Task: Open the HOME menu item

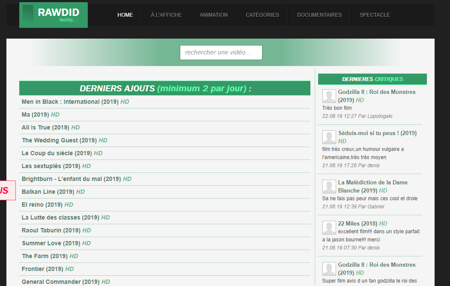Action: tap(125, 15)
